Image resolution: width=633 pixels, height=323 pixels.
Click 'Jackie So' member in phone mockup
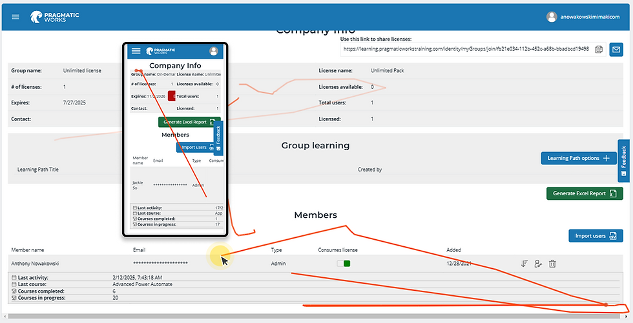coord(138,184)
